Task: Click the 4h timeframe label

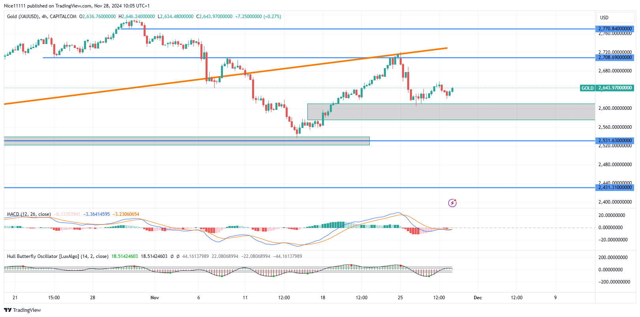Action: (45, 17)
